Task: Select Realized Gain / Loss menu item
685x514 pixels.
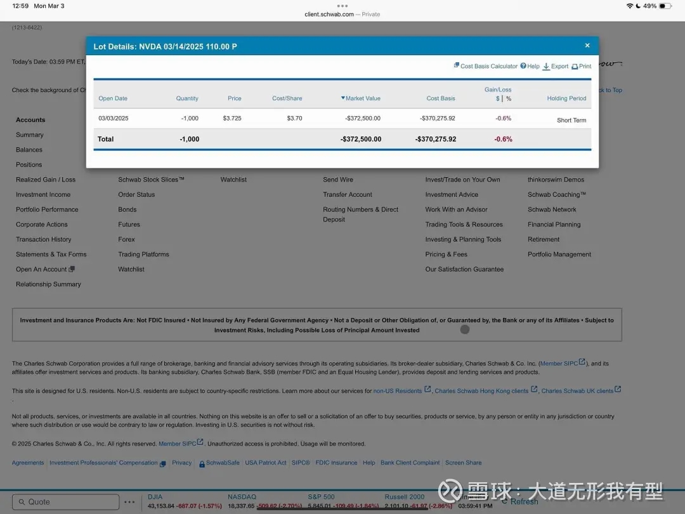Action: (x=46, y=180)
